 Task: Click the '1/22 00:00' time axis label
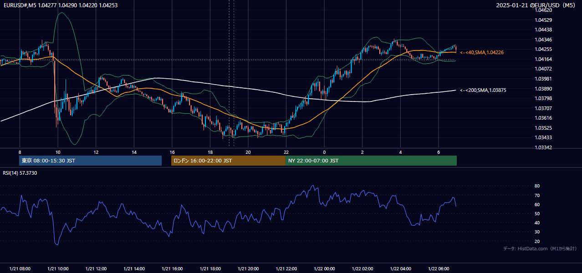pos(324,269)
